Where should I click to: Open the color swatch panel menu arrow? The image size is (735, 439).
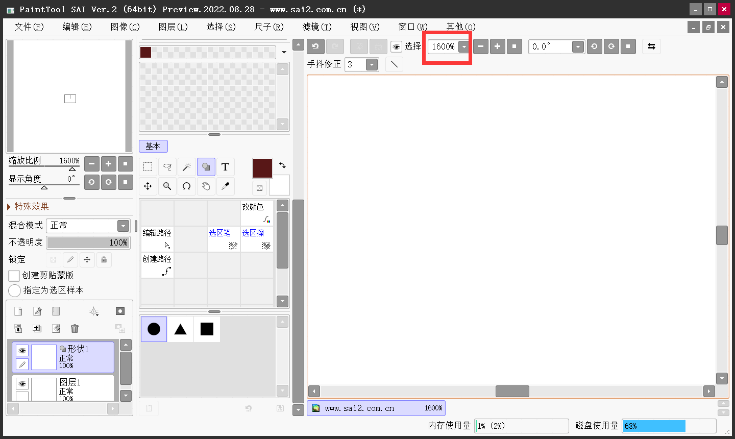[x=284, y=52]
